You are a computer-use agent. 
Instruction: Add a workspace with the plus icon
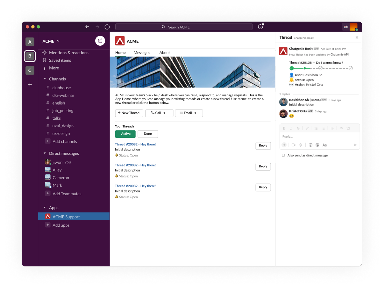point(30,84)
